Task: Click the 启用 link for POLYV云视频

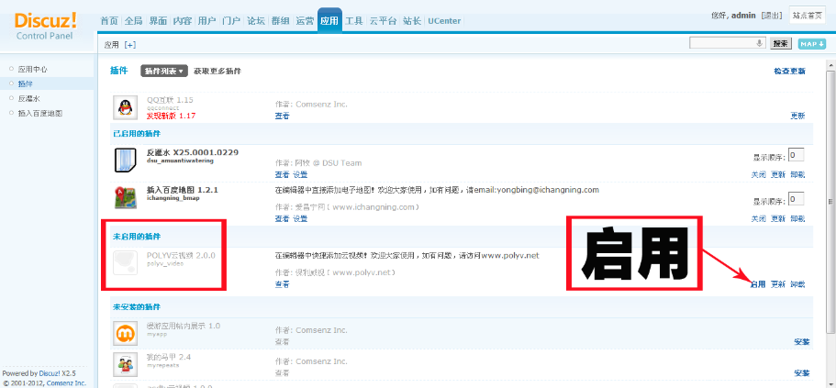Action: (758, 284)
